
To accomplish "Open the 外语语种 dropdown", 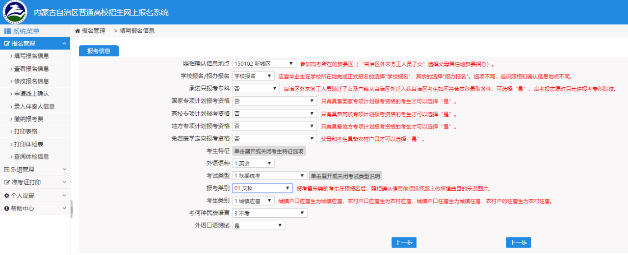I will click(253, 163).
